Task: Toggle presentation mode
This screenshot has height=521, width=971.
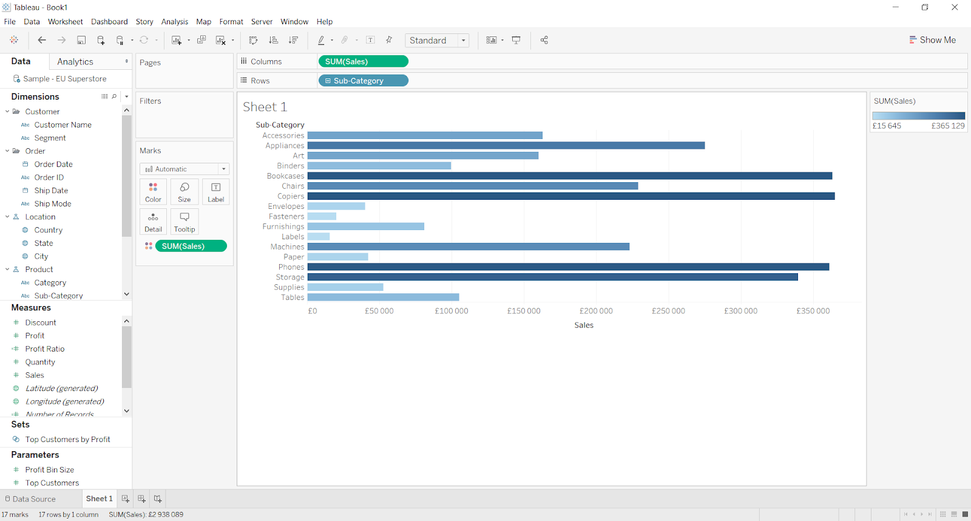Action: 516,40
